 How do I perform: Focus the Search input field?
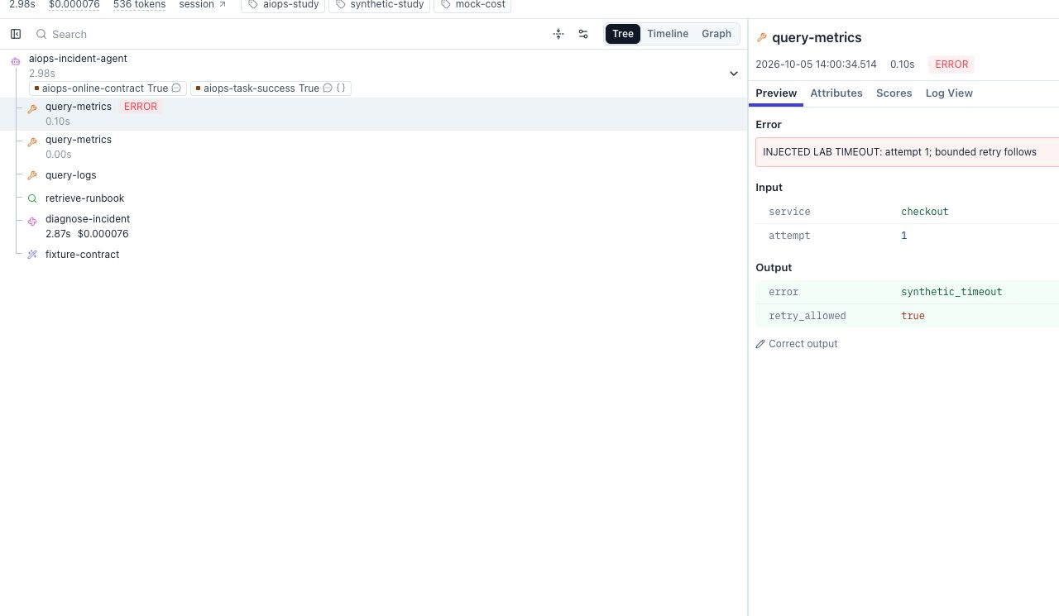coord(290,34)
